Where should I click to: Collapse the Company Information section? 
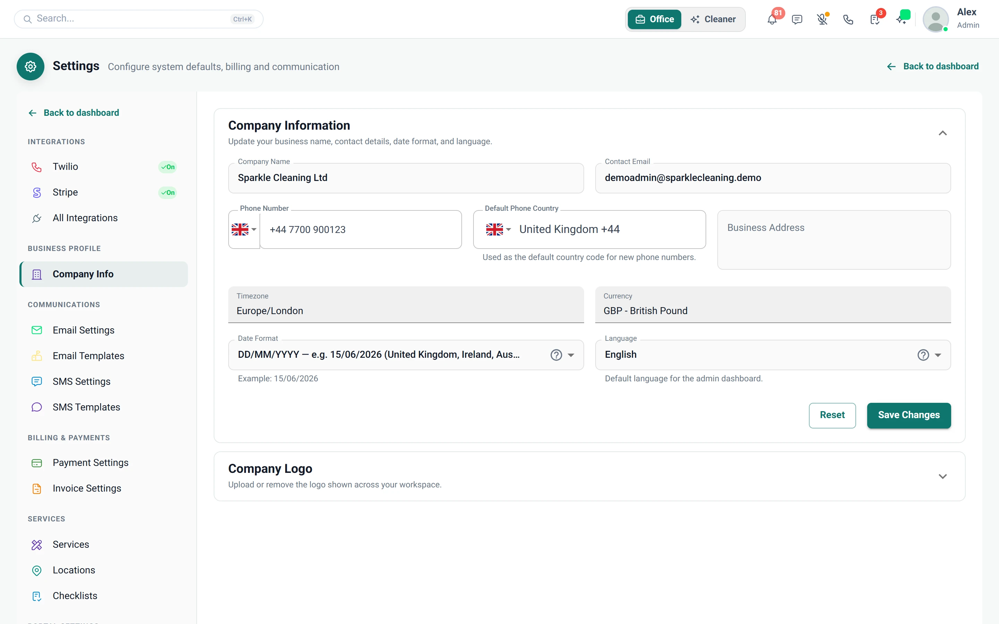point(942,133)
